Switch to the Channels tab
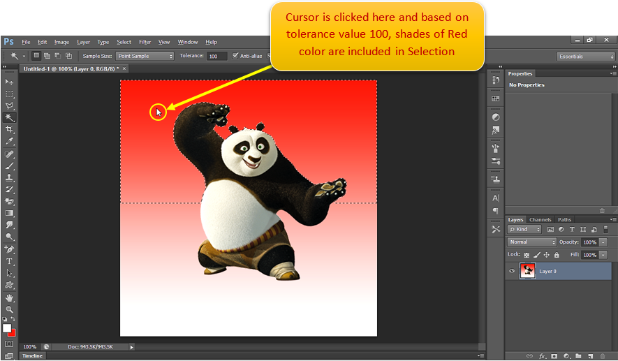Image resolution: width=618 pixels, height=361 pixels. [540, 219]
